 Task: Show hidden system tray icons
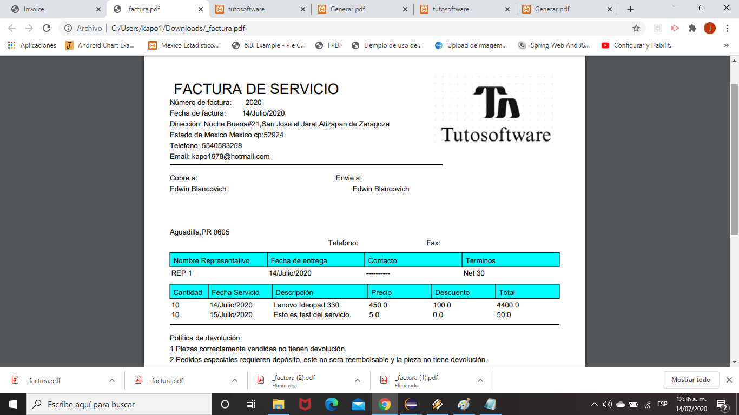[x=595, y=404]
